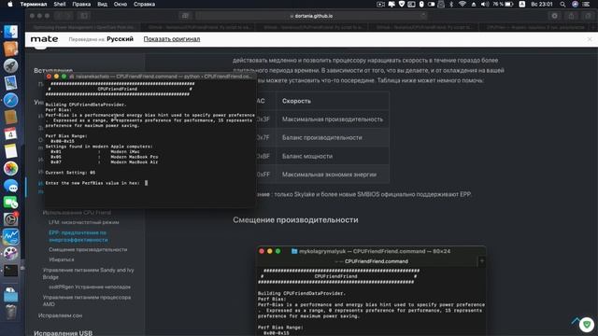
Task: Open Photos app in the Dock
Action: click(10, 168)
